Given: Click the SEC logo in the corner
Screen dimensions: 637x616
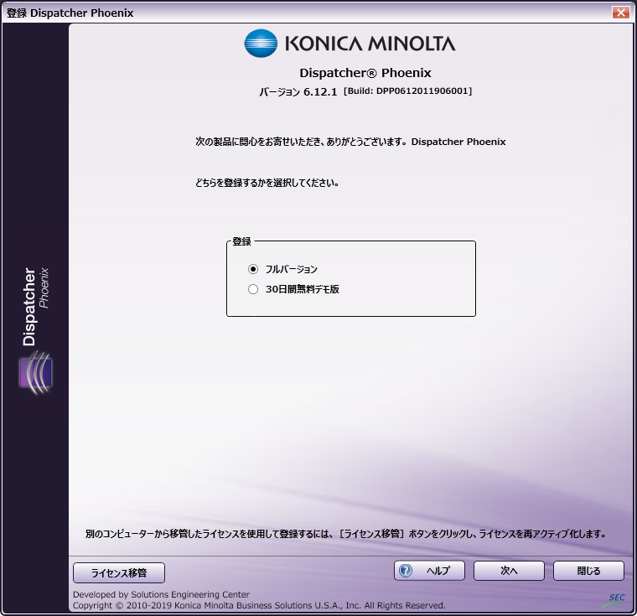Looking at the screenshot, I should (615, 600).
